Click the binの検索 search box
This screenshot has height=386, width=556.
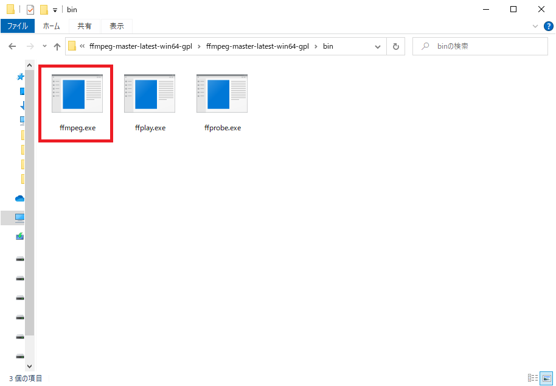pyautogui.click(x=480, y=46)
